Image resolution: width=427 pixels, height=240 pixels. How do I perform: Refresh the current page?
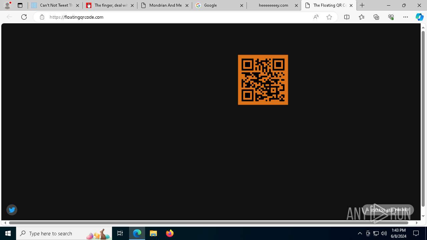coord(24,17)
